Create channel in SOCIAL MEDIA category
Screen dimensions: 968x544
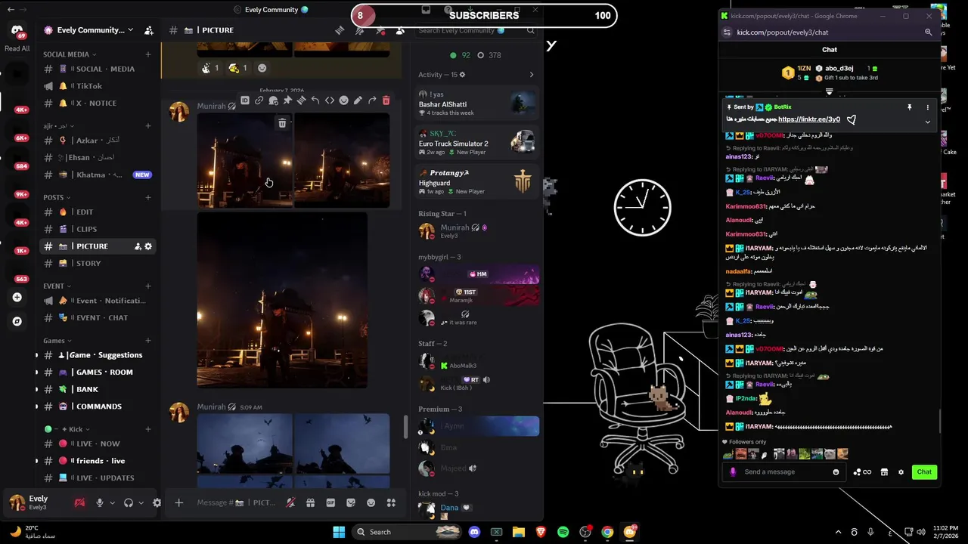pos(148,54)
